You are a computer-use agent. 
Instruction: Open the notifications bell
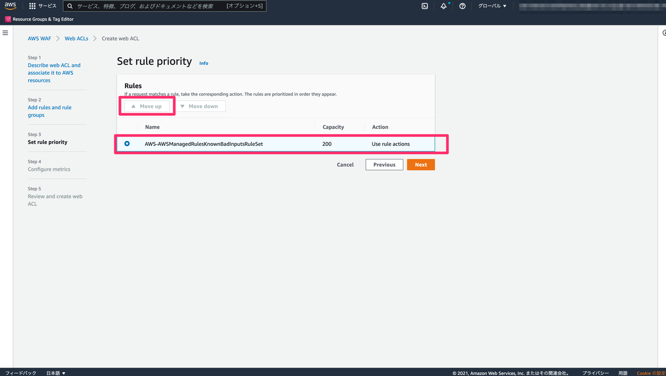pos(443,6)
